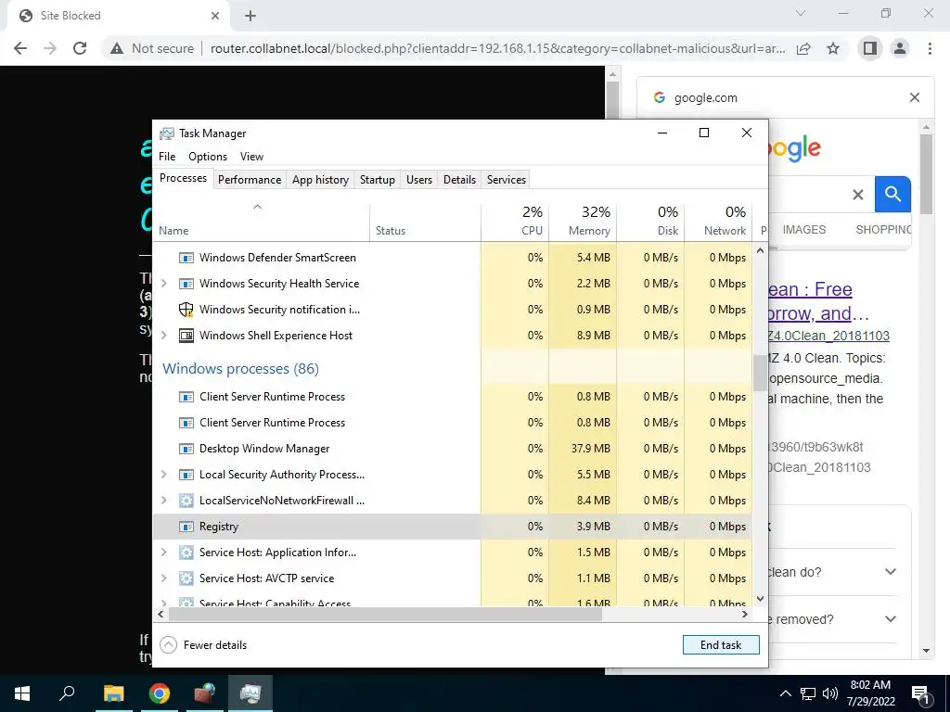950x712 pixels.
Task: Open Chrome three-dot menu
Action: [930, 48]
